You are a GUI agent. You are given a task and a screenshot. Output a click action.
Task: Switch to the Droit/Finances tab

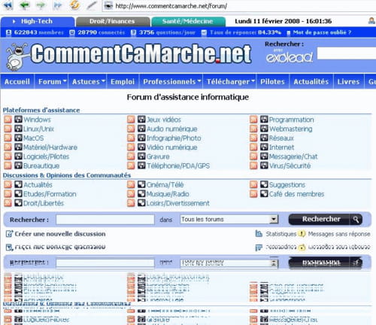tap(113, 22)
